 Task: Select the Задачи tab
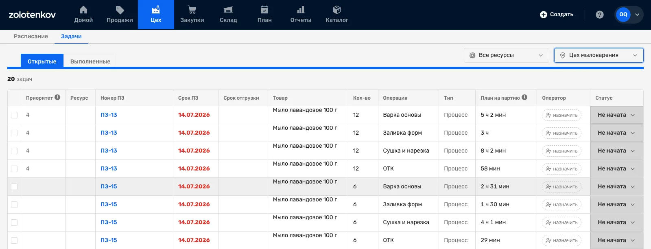[x=71, y=36]
